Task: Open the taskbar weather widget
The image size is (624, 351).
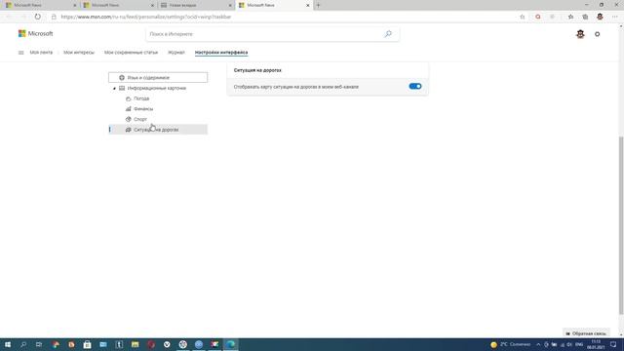Action: click(511, 344)
